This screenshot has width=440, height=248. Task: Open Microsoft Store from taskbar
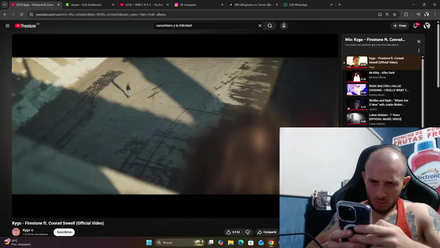pyautogui.click(x=251, y=242)
